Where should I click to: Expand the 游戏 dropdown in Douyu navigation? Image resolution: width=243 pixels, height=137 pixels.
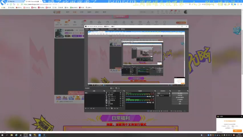(97, 12)
